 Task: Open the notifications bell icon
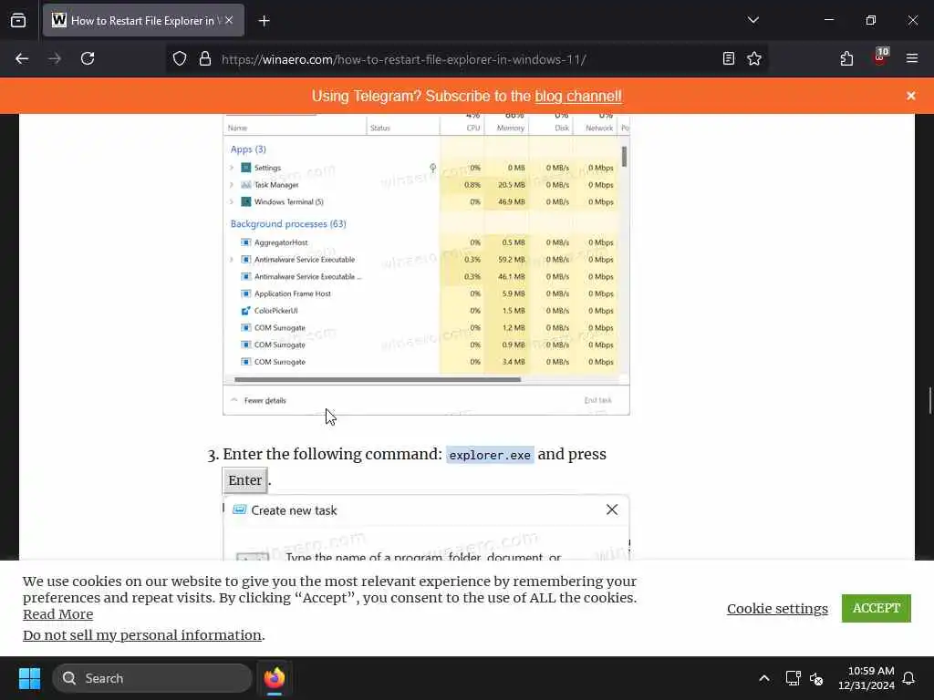pos(908,678)
